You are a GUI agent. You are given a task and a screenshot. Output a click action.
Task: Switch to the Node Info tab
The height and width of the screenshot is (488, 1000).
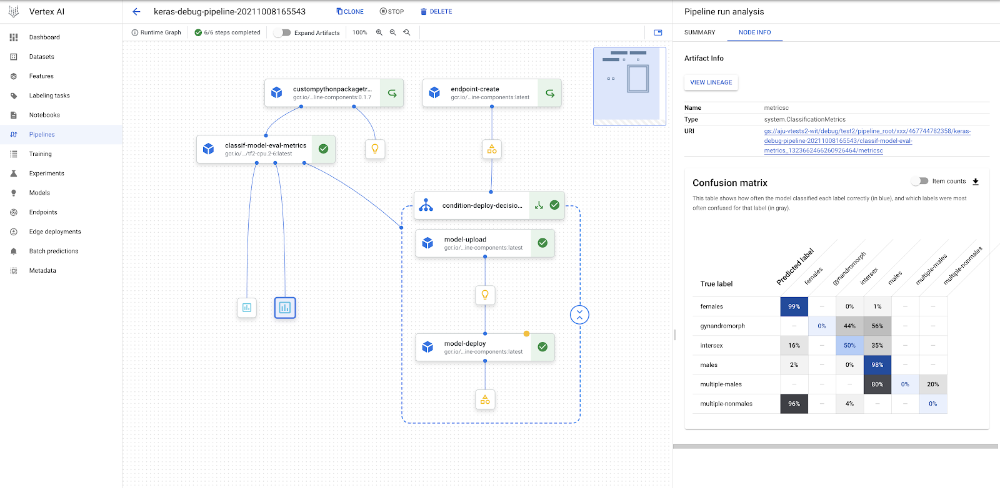click(x=754, y=32)
